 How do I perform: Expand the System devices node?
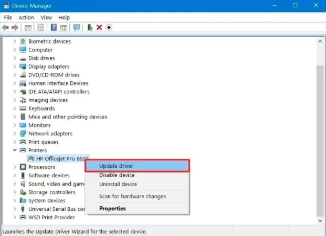[15, 200]
